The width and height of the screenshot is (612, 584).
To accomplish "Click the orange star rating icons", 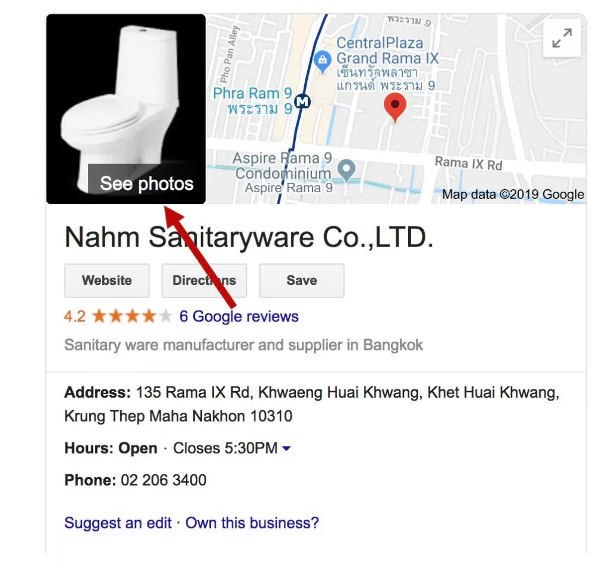I will point(132,316).
